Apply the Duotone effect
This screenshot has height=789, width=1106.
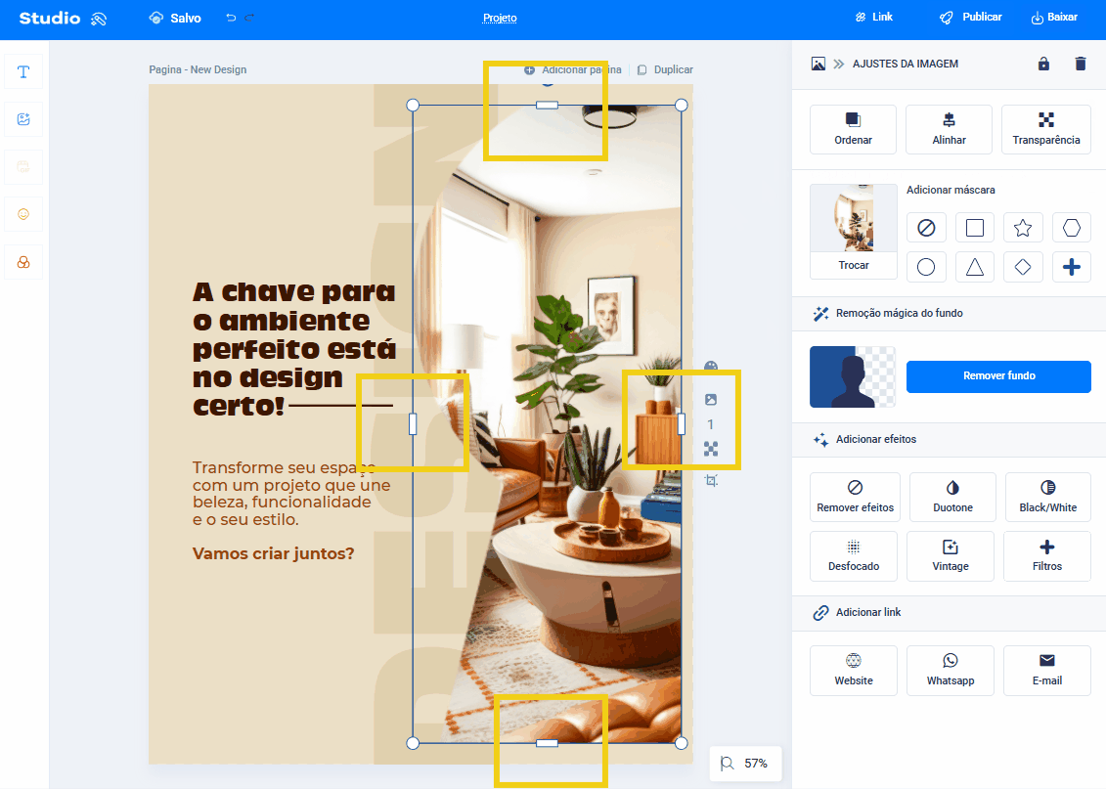[x=952, y=497]
